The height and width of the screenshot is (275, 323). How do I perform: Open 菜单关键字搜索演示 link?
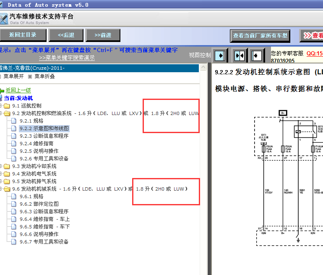pyautogui.click(x=67, y=58)
